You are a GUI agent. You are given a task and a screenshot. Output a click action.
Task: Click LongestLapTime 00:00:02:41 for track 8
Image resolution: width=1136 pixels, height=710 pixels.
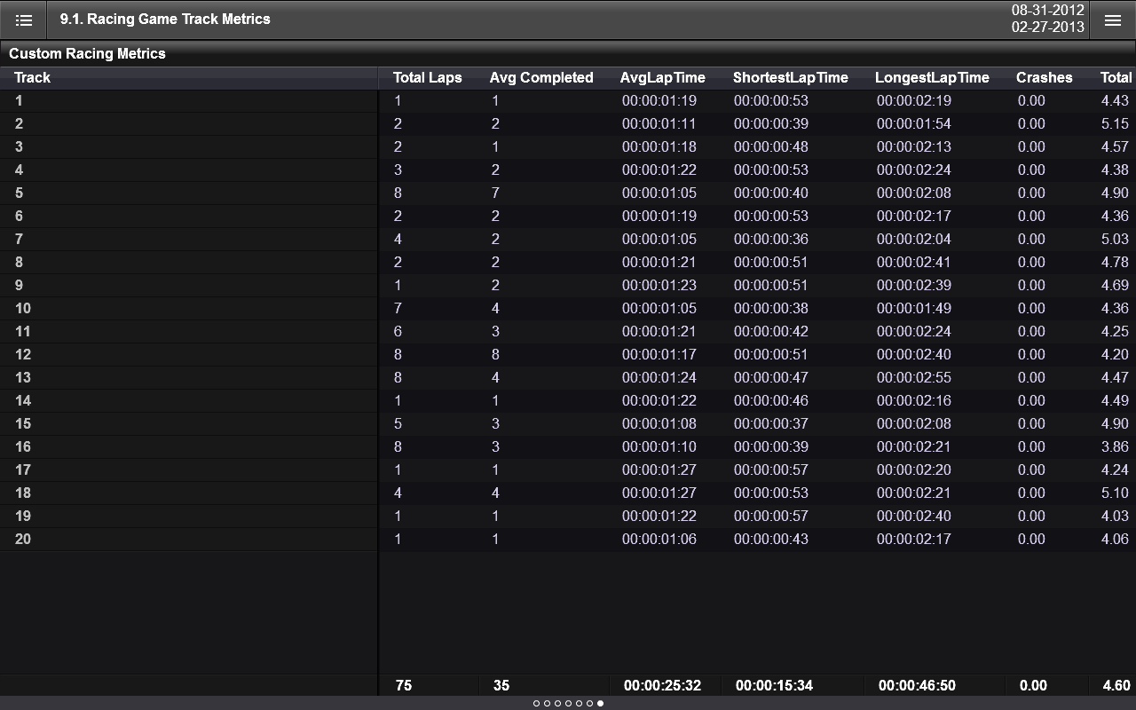[914, 262]
